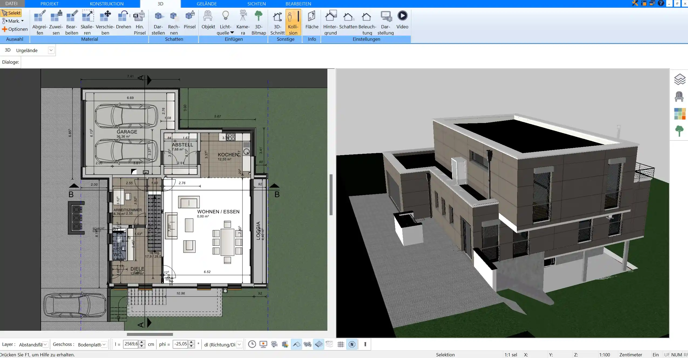Open the materials palette in right sidebar

680,114
